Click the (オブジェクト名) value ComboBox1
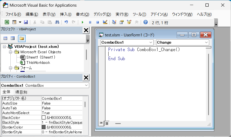Viewport: 231px width, 137px height. [x=62, y=98]
